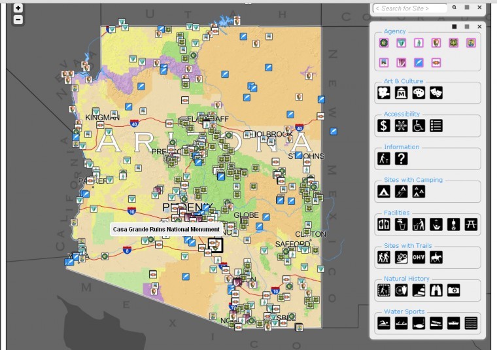Filter by motor boating icon
This screenshot has height=350, width=497.
[454, 323]
